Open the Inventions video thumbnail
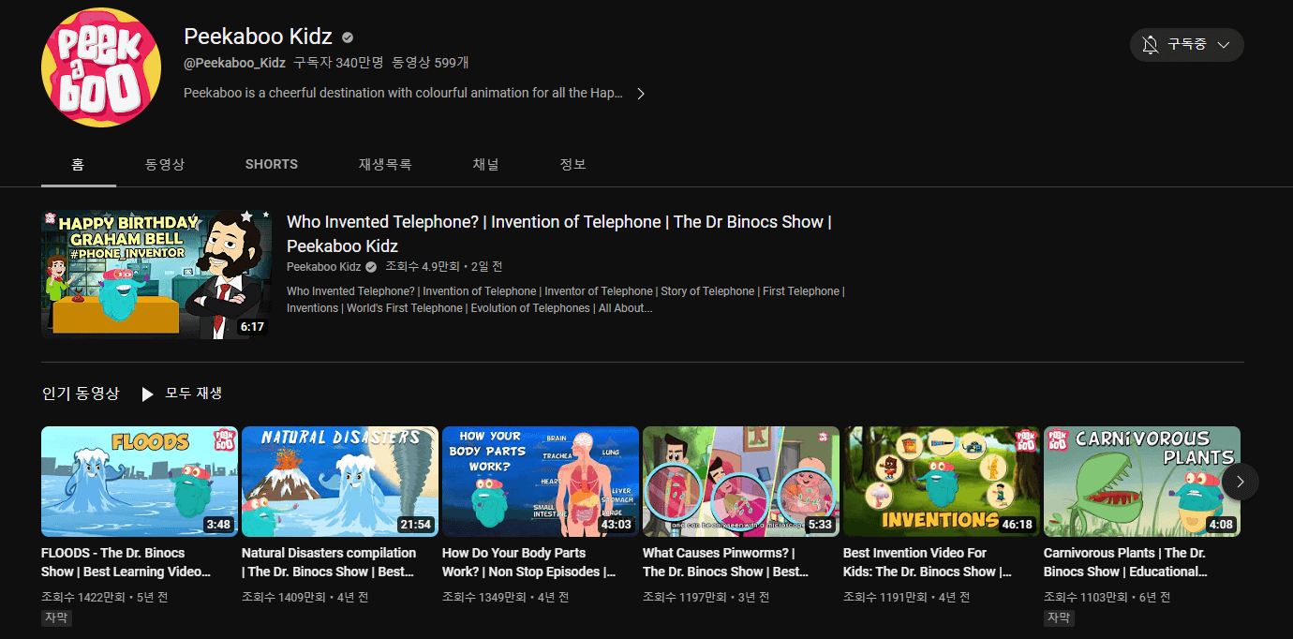This screenshot has width=1293, height=639. coord(942,482)
